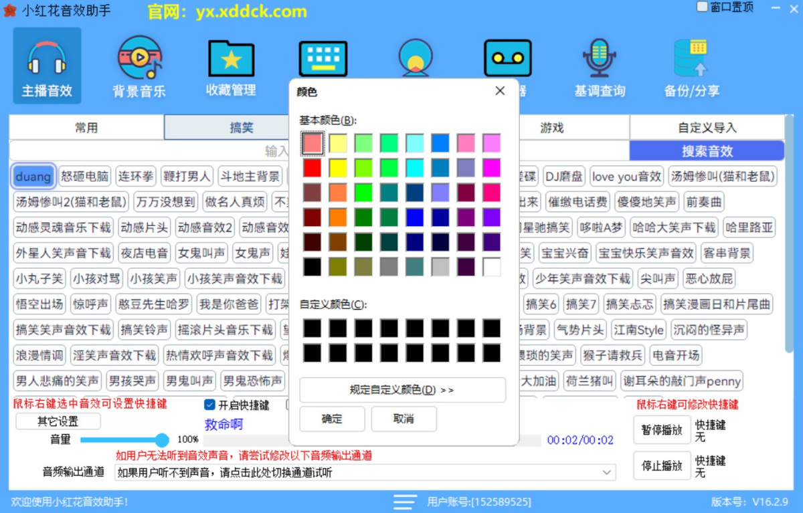
Task: Open 基调查询 key query tool
Action: click(x=599, y=65)
